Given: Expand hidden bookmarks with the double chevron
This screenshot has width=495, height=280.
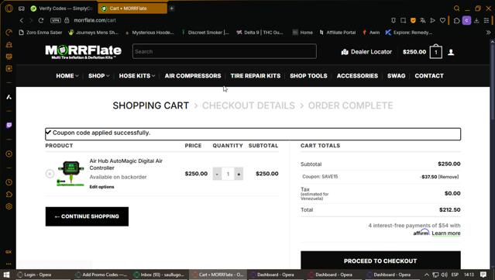Looking at the screenshot, I should (x=488, y=33).
